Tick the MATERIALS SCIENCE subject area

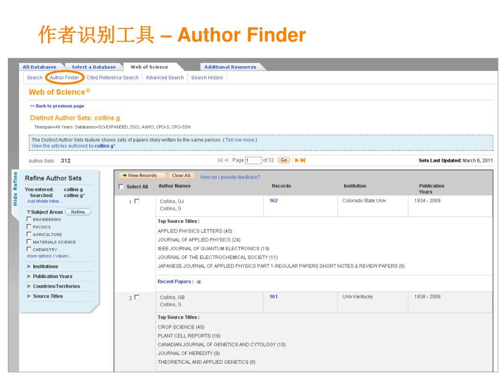pos(29,242)
